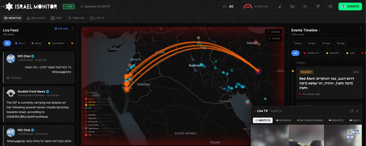Viewport: 366px width, 146px height.
Task: Click the N12 Chat avatar in first post
Action: [x=11, y=58]
